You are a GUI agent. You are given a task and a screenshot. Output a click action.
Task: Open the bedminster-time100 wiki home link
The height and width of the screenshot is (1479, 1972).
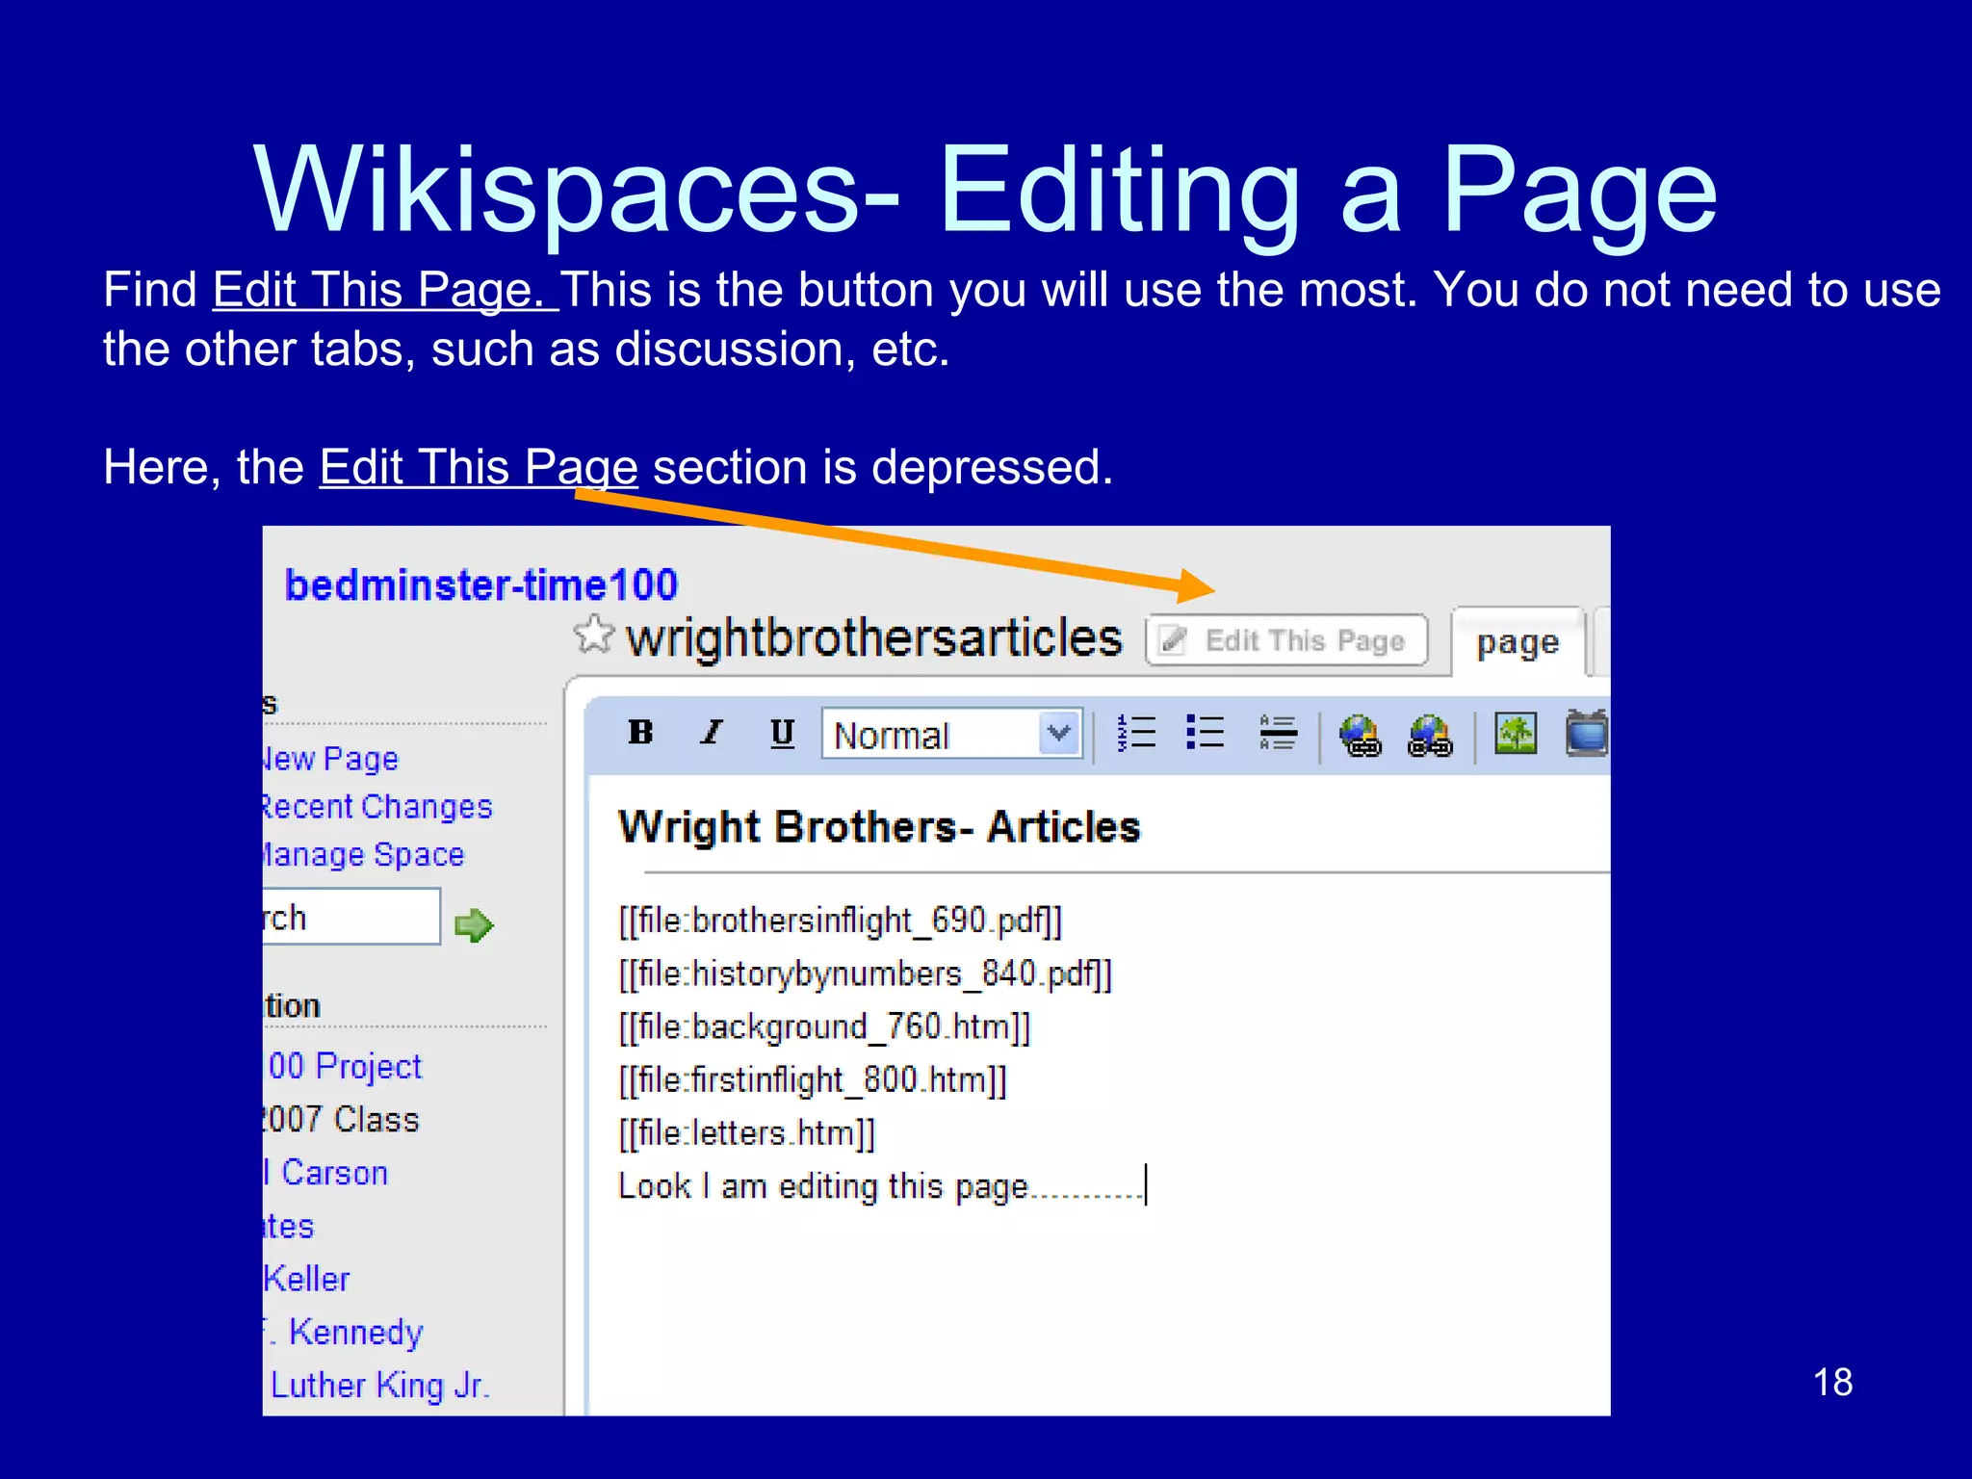pyautogui.click(x=481, y=584)
